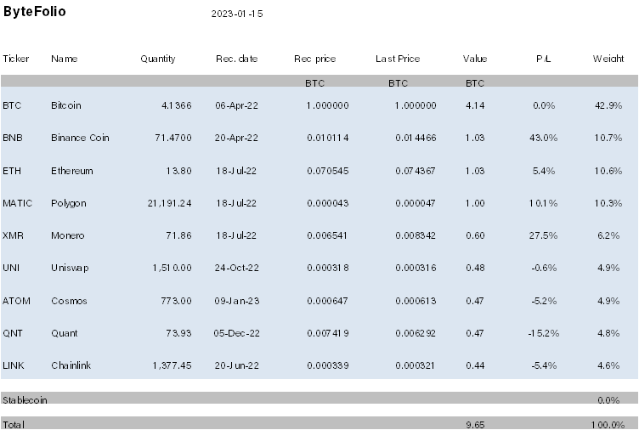Click the date 20-Jun-22
This screenshot has width=639, height=430.
237,365
